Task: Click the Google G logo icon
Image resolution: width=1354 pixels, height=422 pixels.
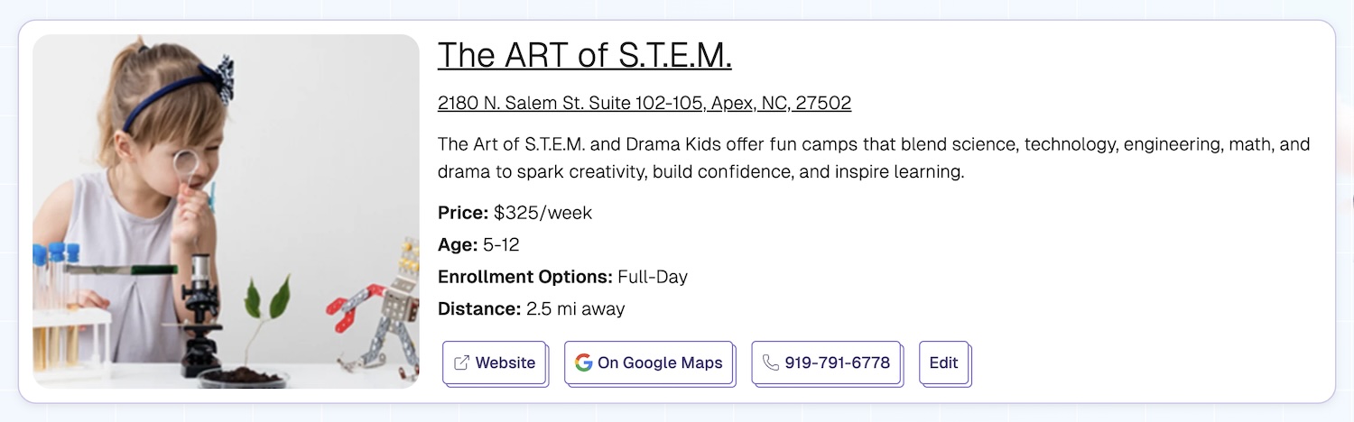Action: tap(583, 362)
